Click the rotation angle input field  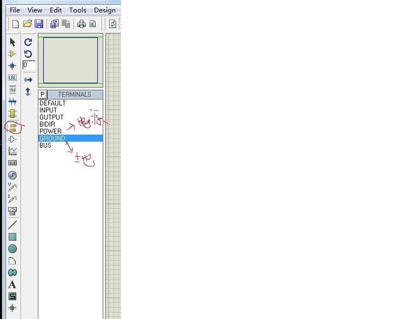(x=29, y=65)
